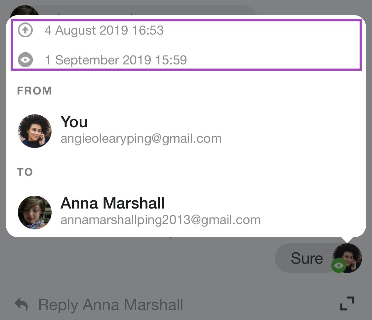Image resolution: width=372 pixels, height=320 pixels.
Task: Click the reply arrow icon
Action: coord(21,304)
